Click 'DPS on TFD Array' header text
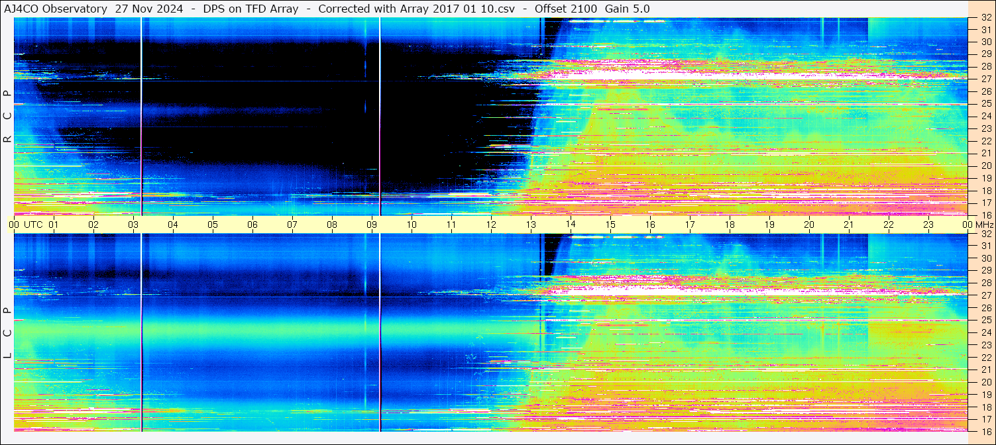The height and width of the screenshot is (445, 996). 250,9
